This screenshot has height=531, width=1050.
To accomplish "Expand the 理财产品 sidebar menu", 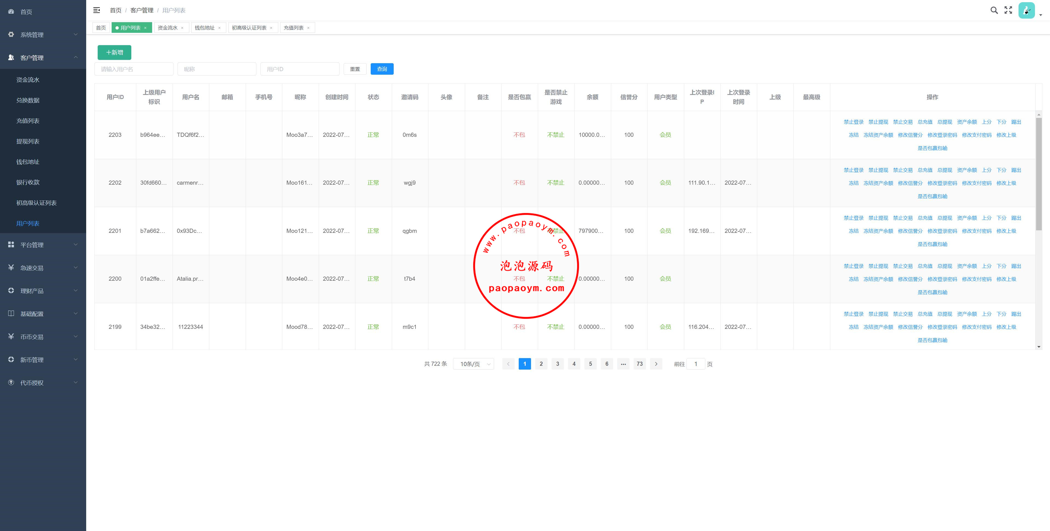I will point(43,291).
